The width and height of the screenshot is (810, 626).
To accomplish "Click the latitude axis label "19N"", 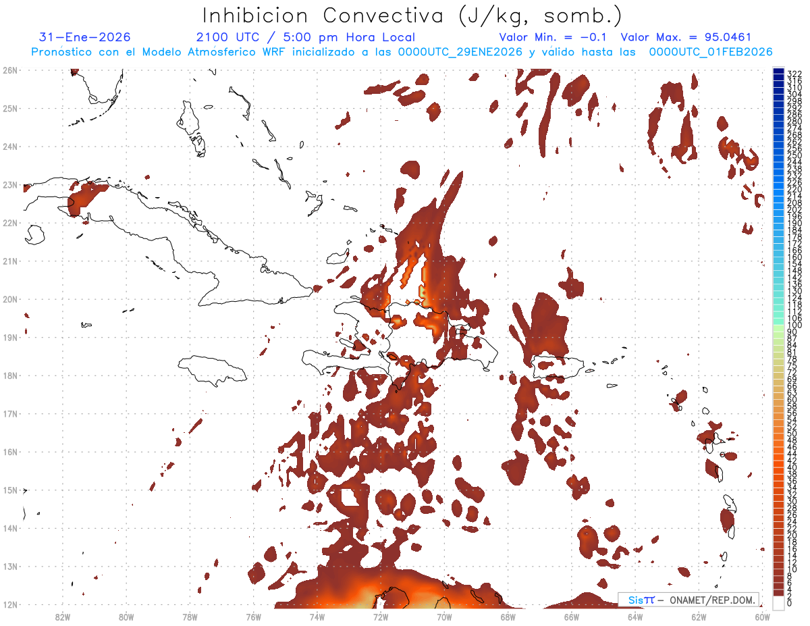I will point(10,337).
